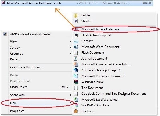The image size is (160, 116).
Task: Select Refresh from the context menu
Action: 15,59
